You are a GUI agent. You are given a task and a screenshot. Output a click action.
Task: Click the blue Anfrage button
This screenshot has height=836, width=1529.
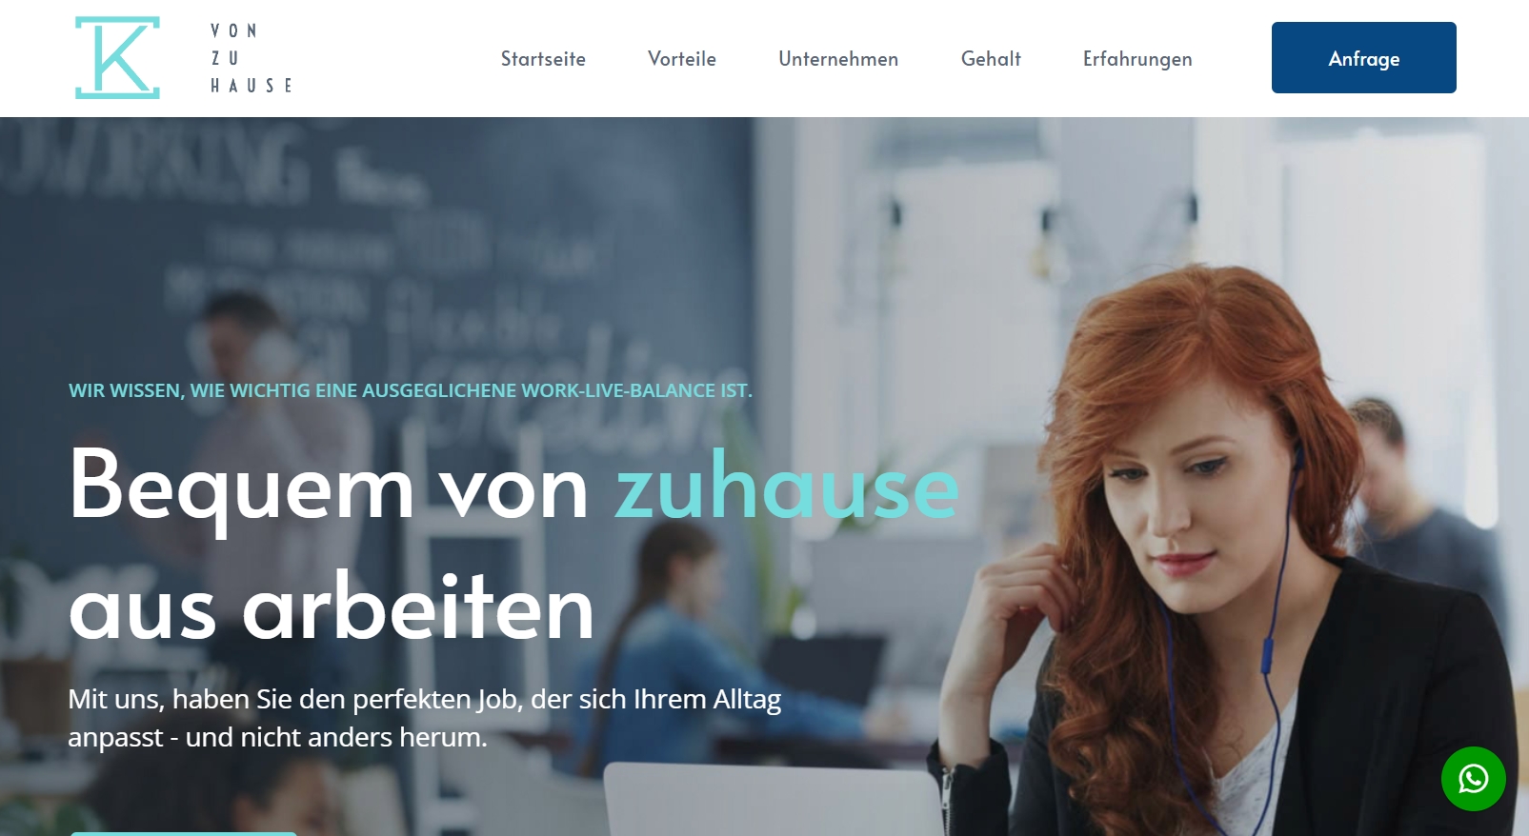(1363, 58)
